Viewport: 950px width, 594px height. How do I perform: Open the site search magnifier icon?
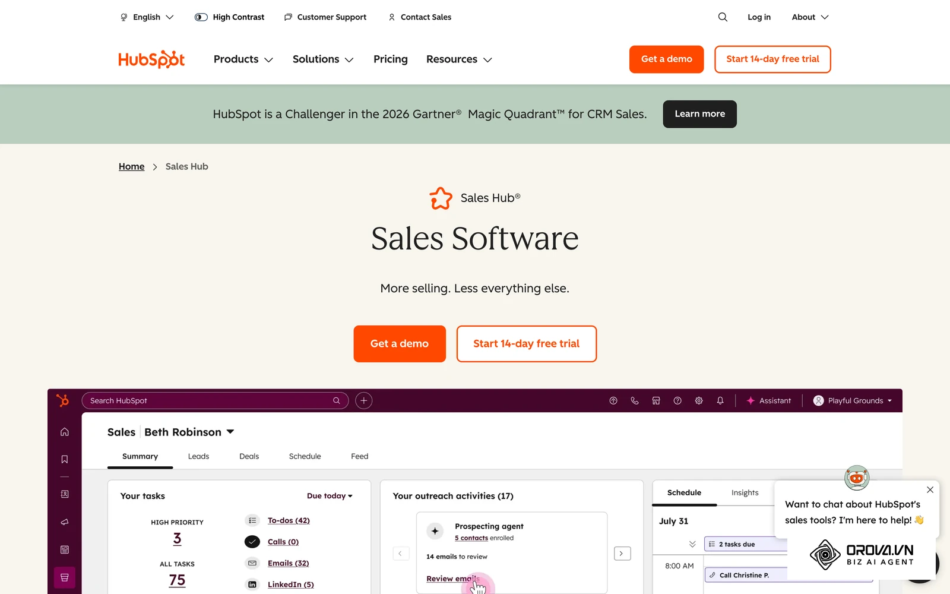723,17
